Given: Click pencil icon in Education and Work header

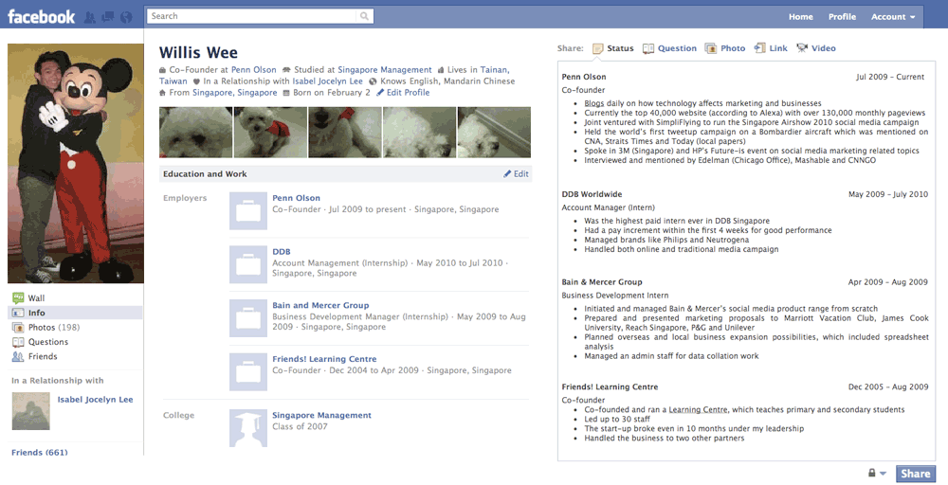Looking at the screenshot, I should (x=507, y=174).
